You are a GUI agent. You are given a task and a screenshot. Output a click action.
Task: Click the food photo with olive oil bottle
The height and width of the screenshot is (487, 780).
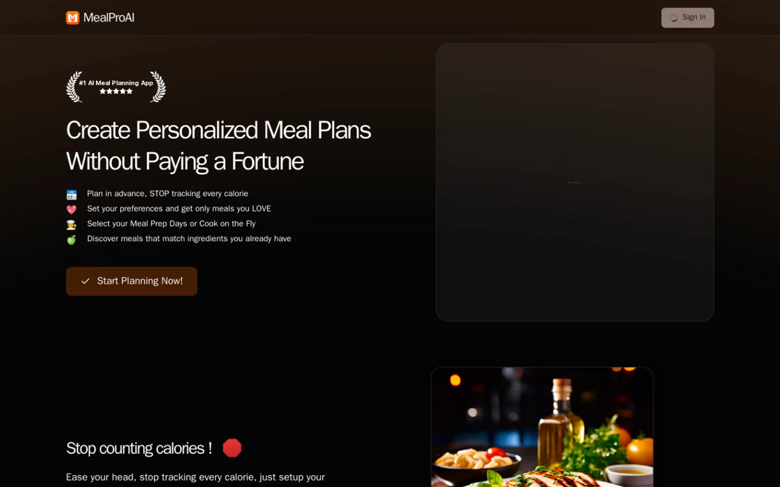(542, 427)
